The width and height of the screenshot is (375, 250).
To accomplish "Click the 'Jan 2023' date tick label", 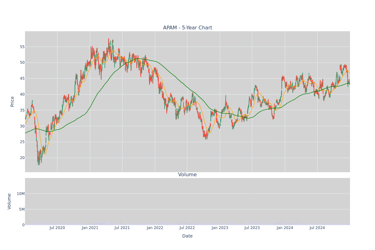I will 220,228.
